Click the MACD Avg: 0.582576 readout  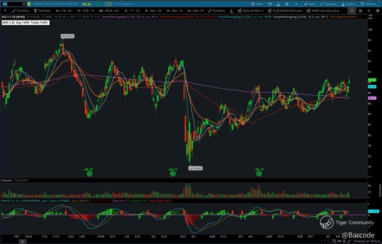(80, 201)
